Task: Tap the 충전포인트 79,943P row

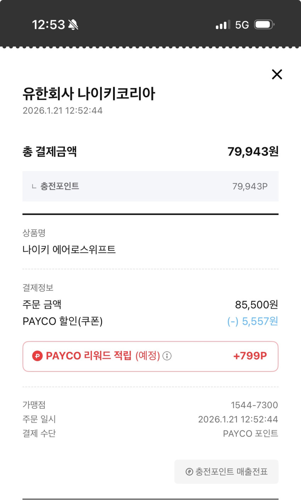Action: click(150, 186)
